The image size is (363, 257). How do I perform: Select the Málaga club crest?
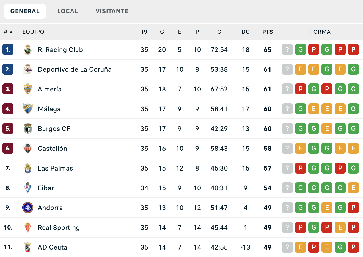point(28,109)
